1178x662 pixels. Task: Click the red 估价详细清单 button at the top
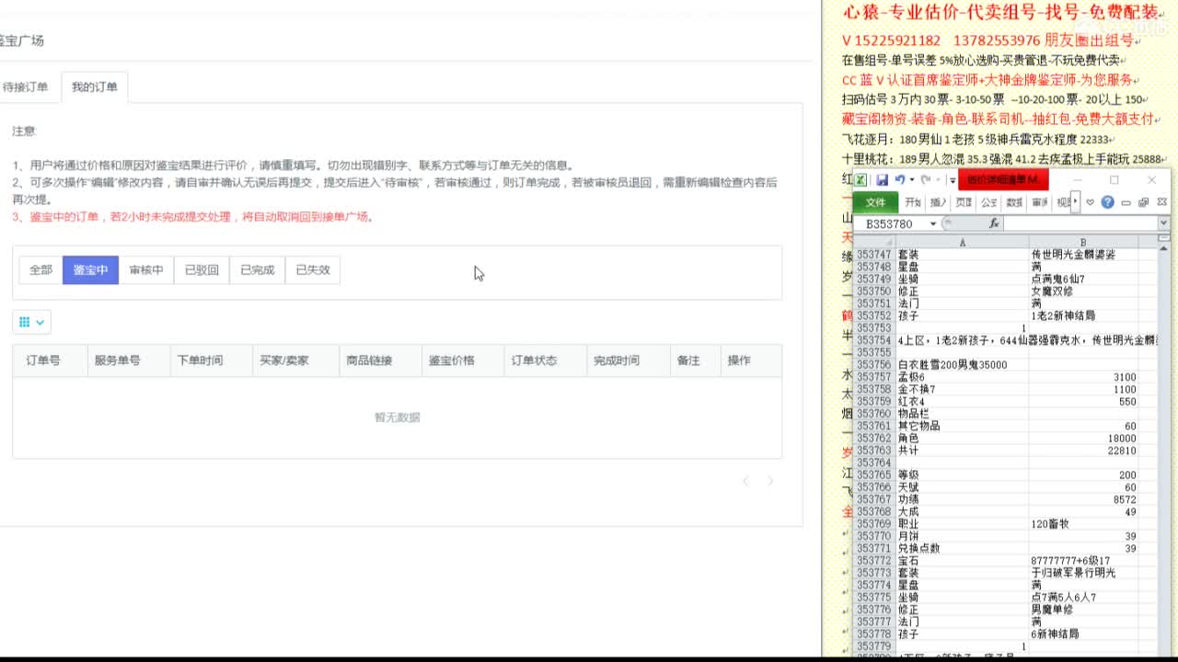(1003, 181)
